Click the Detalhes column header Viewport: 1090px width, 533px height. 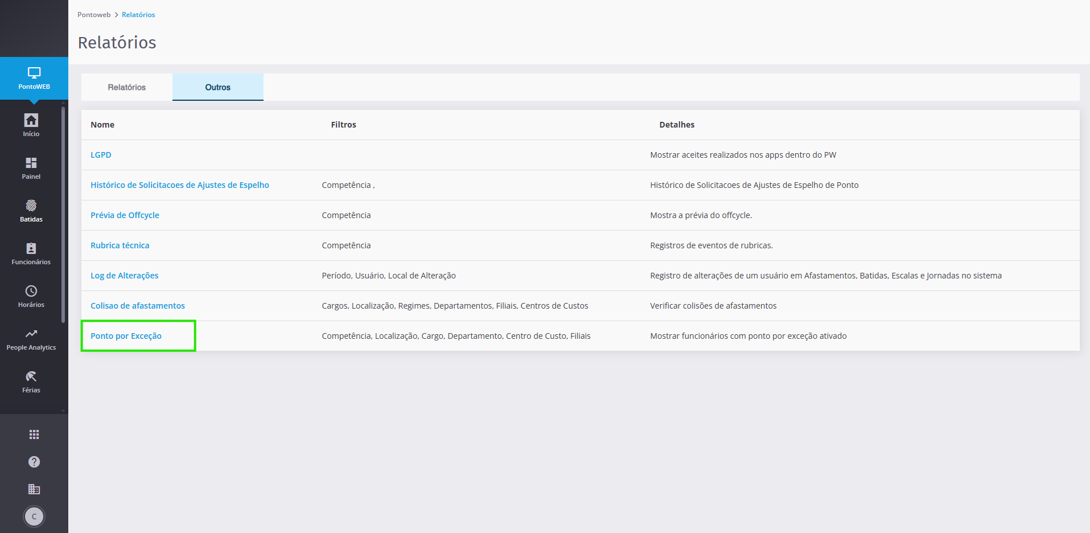(x=677, y=125)
